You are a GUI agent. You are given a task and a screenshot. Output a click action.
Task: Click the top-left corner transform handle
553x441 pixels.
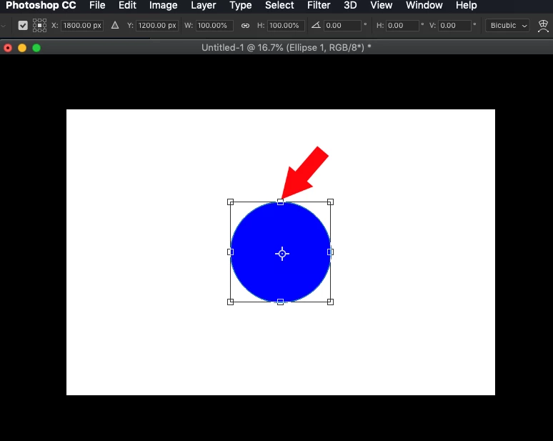tap(230, 202)
